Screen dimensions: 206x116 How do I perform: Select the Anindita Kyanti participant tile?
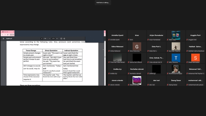117,35
